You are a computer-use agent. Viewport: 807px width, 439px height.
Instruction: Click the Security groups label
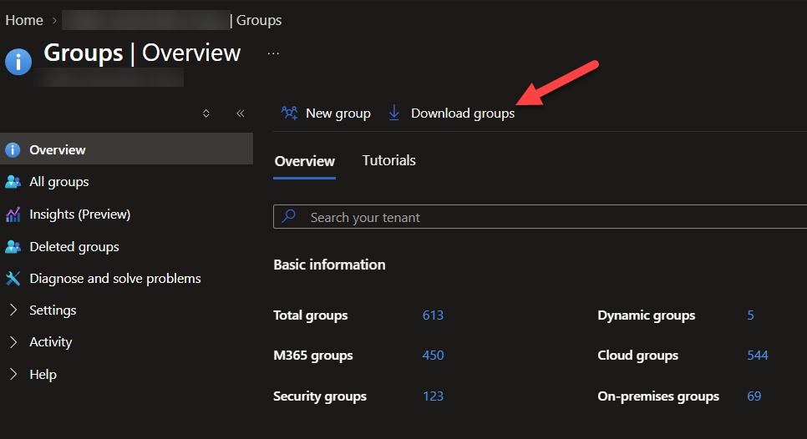(320, 396)
